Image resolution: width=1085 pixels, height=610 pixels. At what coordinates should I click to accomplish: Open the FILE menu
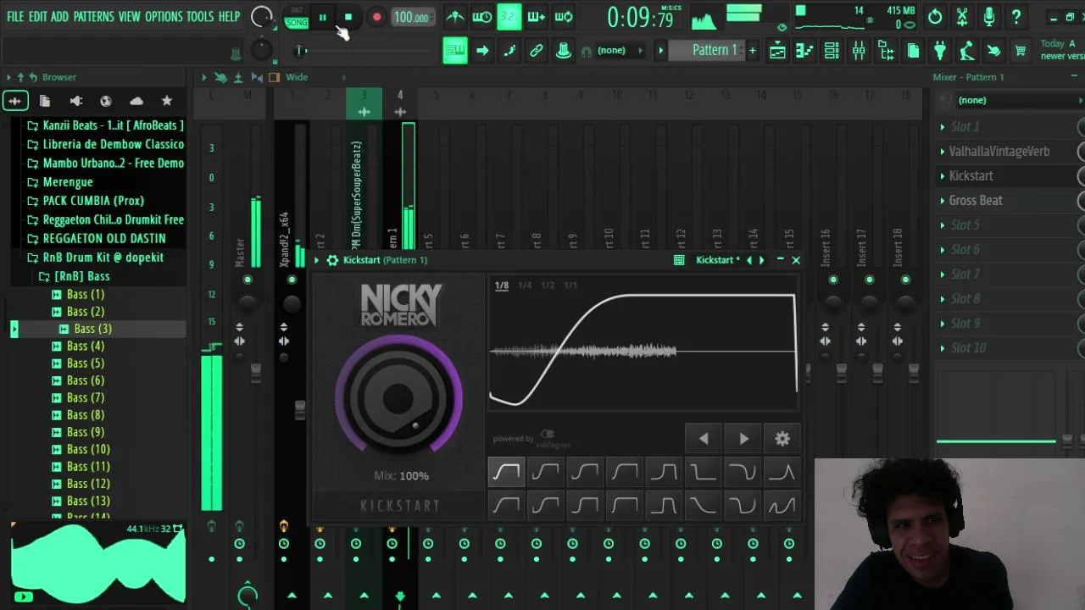[x=15, y=16]
